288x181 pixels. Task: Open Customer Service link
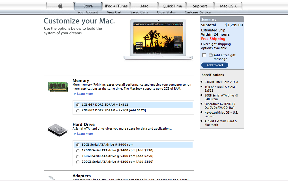(198, 12)
